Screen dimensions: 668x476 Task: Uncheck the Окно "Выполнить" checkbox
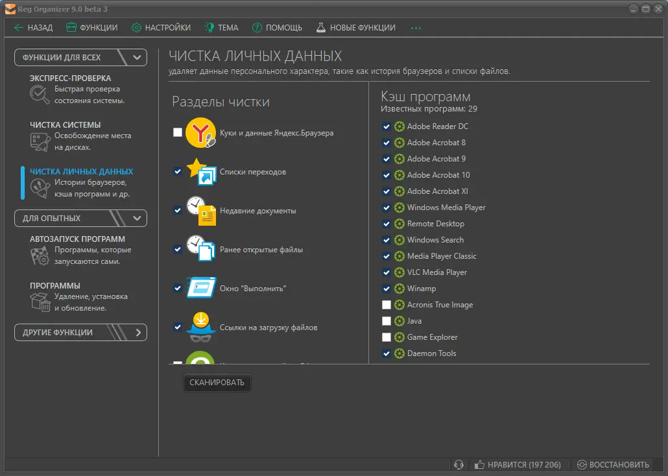(x=178, y=288)
